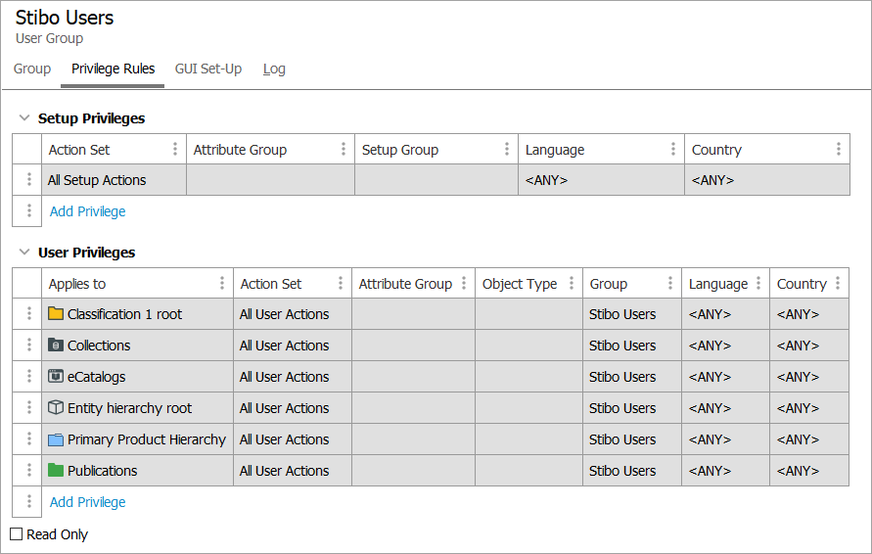
Task: Open the Object Type column options menu
Action: coord(572,284)
